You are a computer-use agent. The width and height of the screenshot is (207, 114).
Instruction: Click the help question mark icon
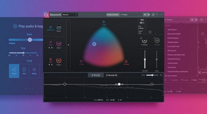[x=157, y=15]
